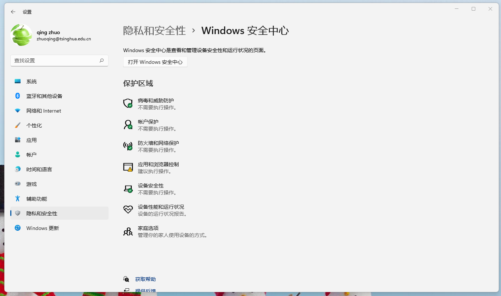Click the 家庭选项 family icon
Image resolution: width=501 pixels, height=296 pixels.
(128, 231)
